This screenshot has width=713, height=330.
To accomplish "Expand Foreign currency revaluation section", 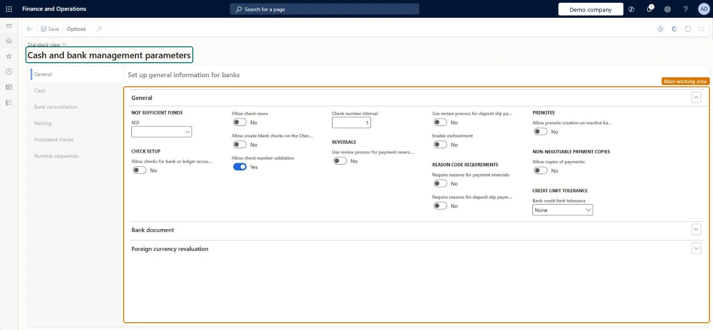I will pos(696,249).
